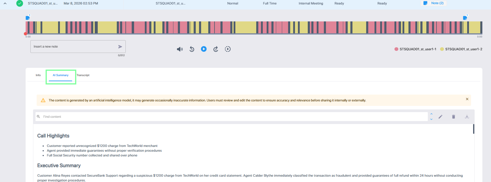The image size is (491, 182).
Task: Select the AI Summary tab
Action: [60, 75]
